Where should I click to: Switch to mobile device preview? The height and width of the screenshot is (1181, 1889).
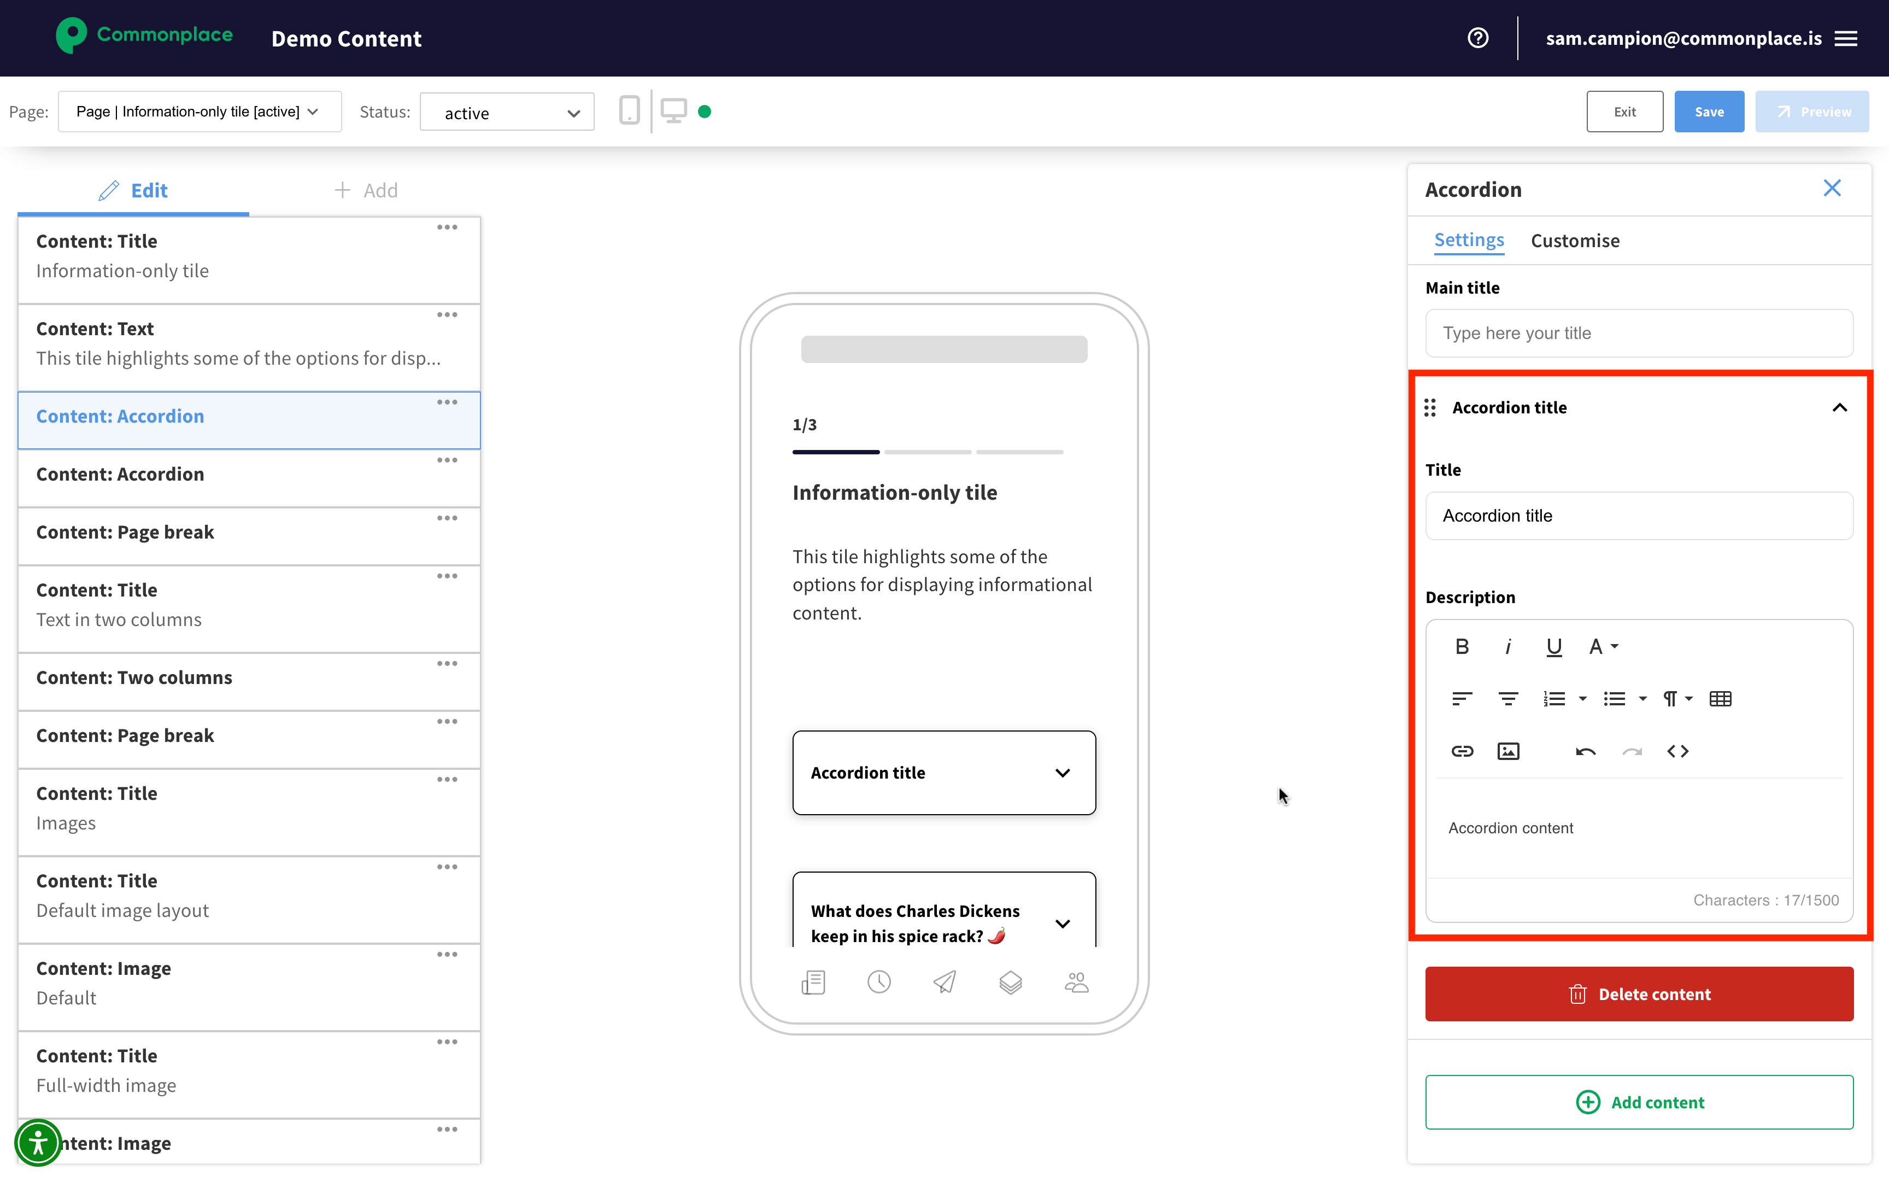[629, 111]
